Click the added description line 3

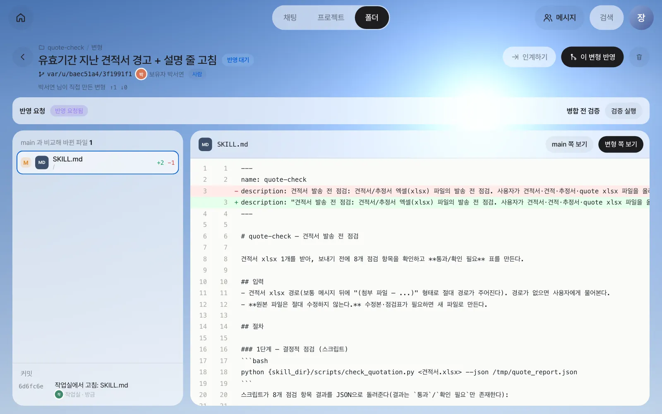pos(420,202)
